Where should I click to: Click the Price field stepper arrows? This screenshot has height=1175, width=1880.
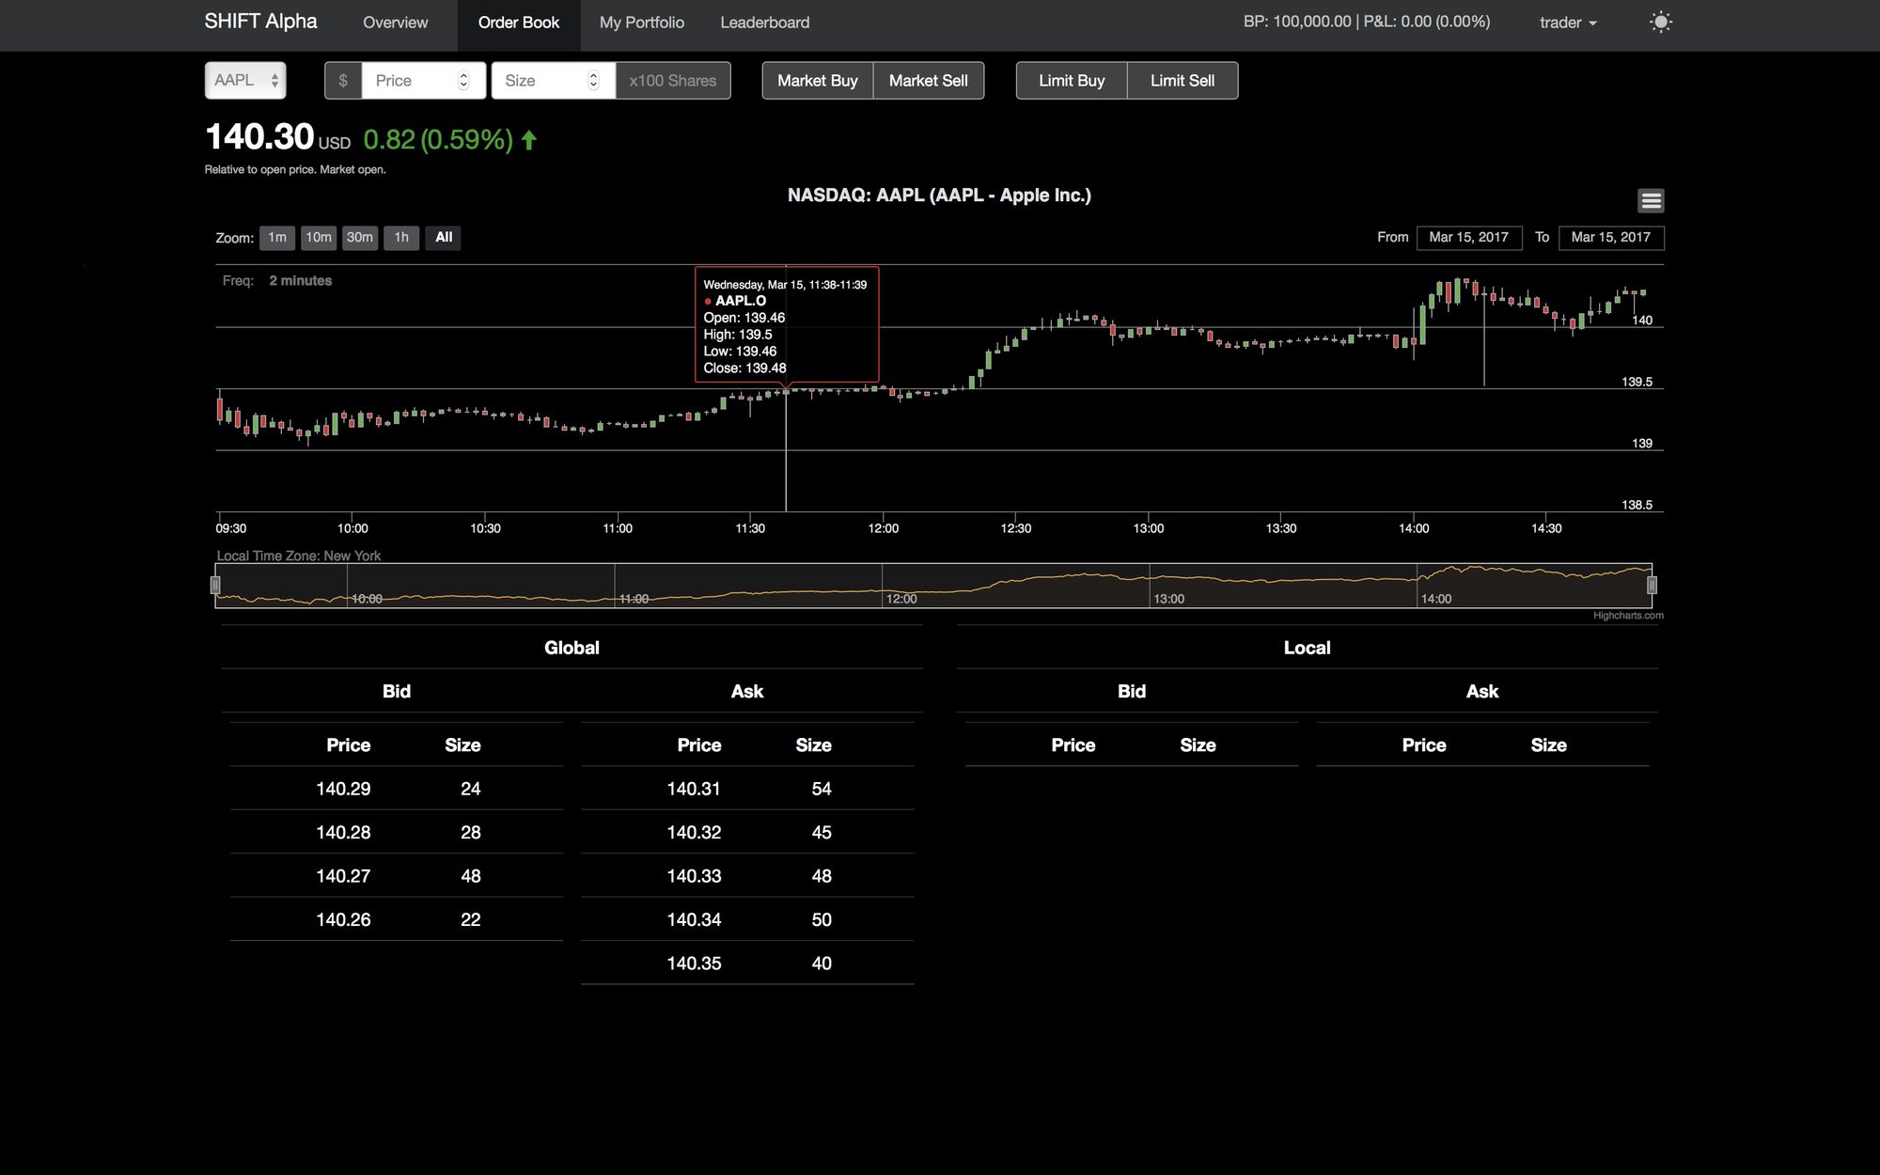click(463, 81)
